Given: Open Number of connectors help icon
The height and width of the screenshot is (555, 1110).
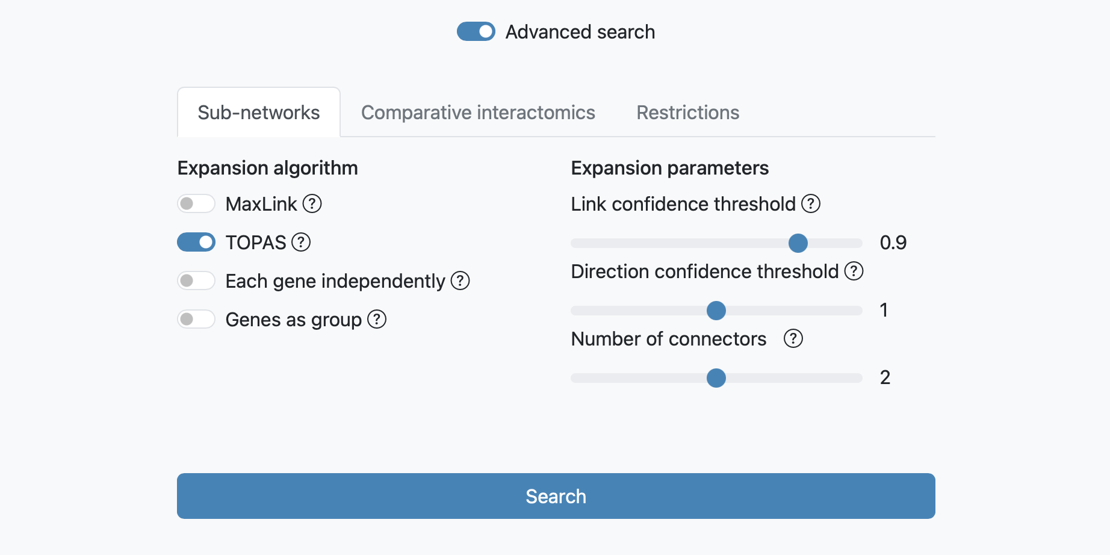Looking at the screenshot, I should 793,339.
